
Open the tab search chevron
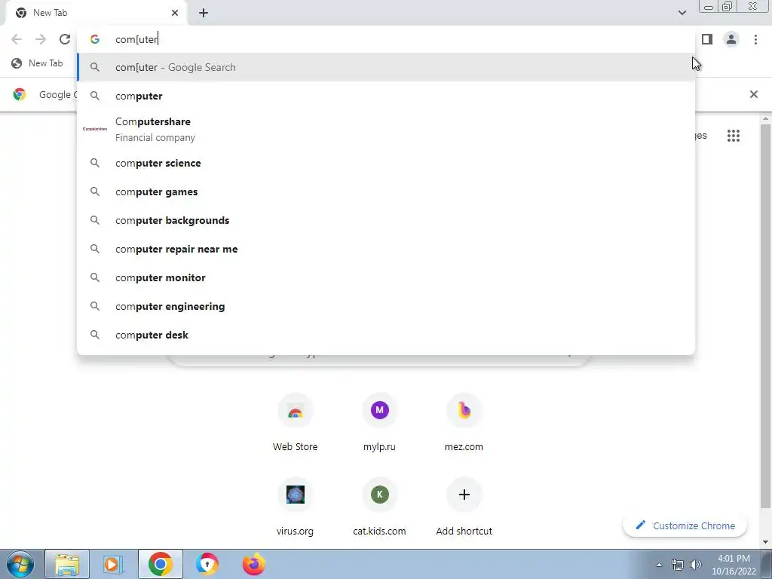pos(682,13)
